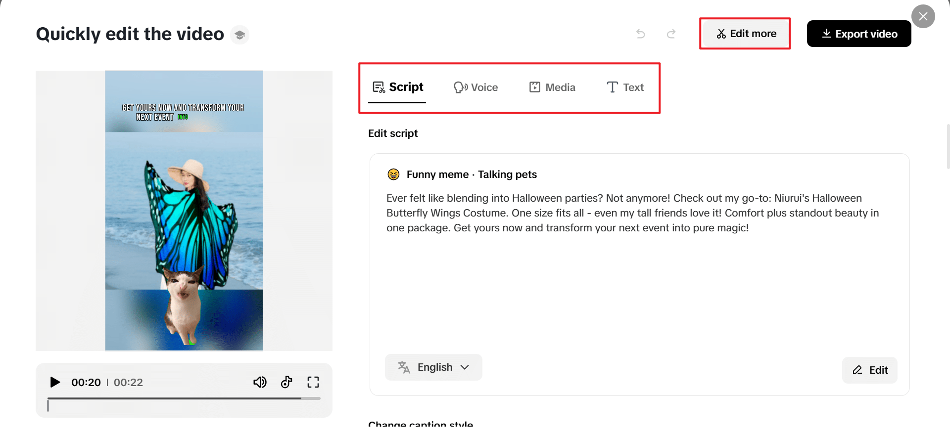Click the TikTok preview icon
Screen dimensions: 950x435
286,382
